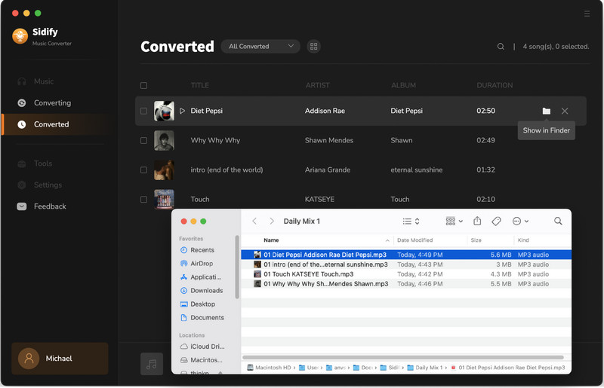Viewport: 604px width, 388px height.
Task: Click the Diet Pepsi album thumbnail
Action: [x=164, y=112]
